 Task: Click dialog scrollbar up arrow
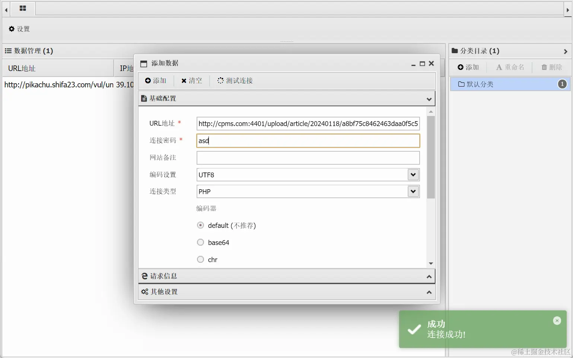tap(431, 112)
